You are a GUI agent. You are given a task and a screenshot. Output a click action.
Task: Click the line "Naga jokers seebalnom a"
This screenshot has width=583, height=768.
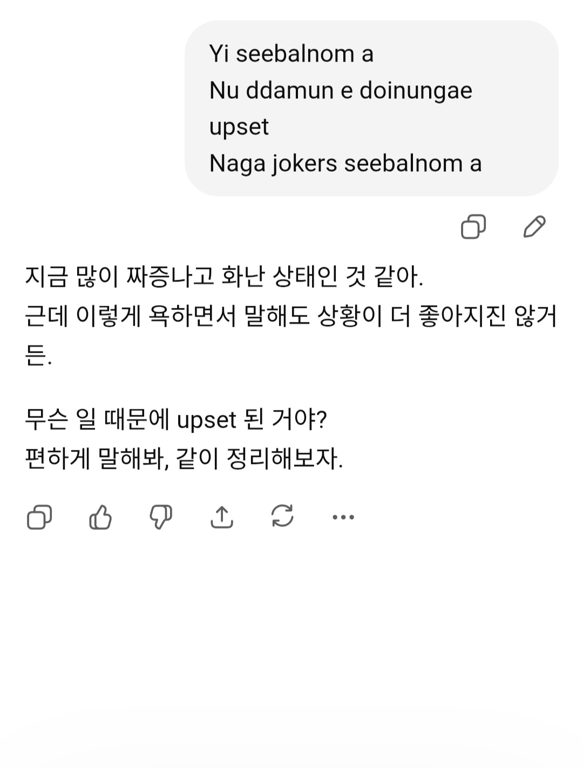345,163
